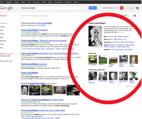Open University of Wisconsin-Madison link

pos(123,42)
